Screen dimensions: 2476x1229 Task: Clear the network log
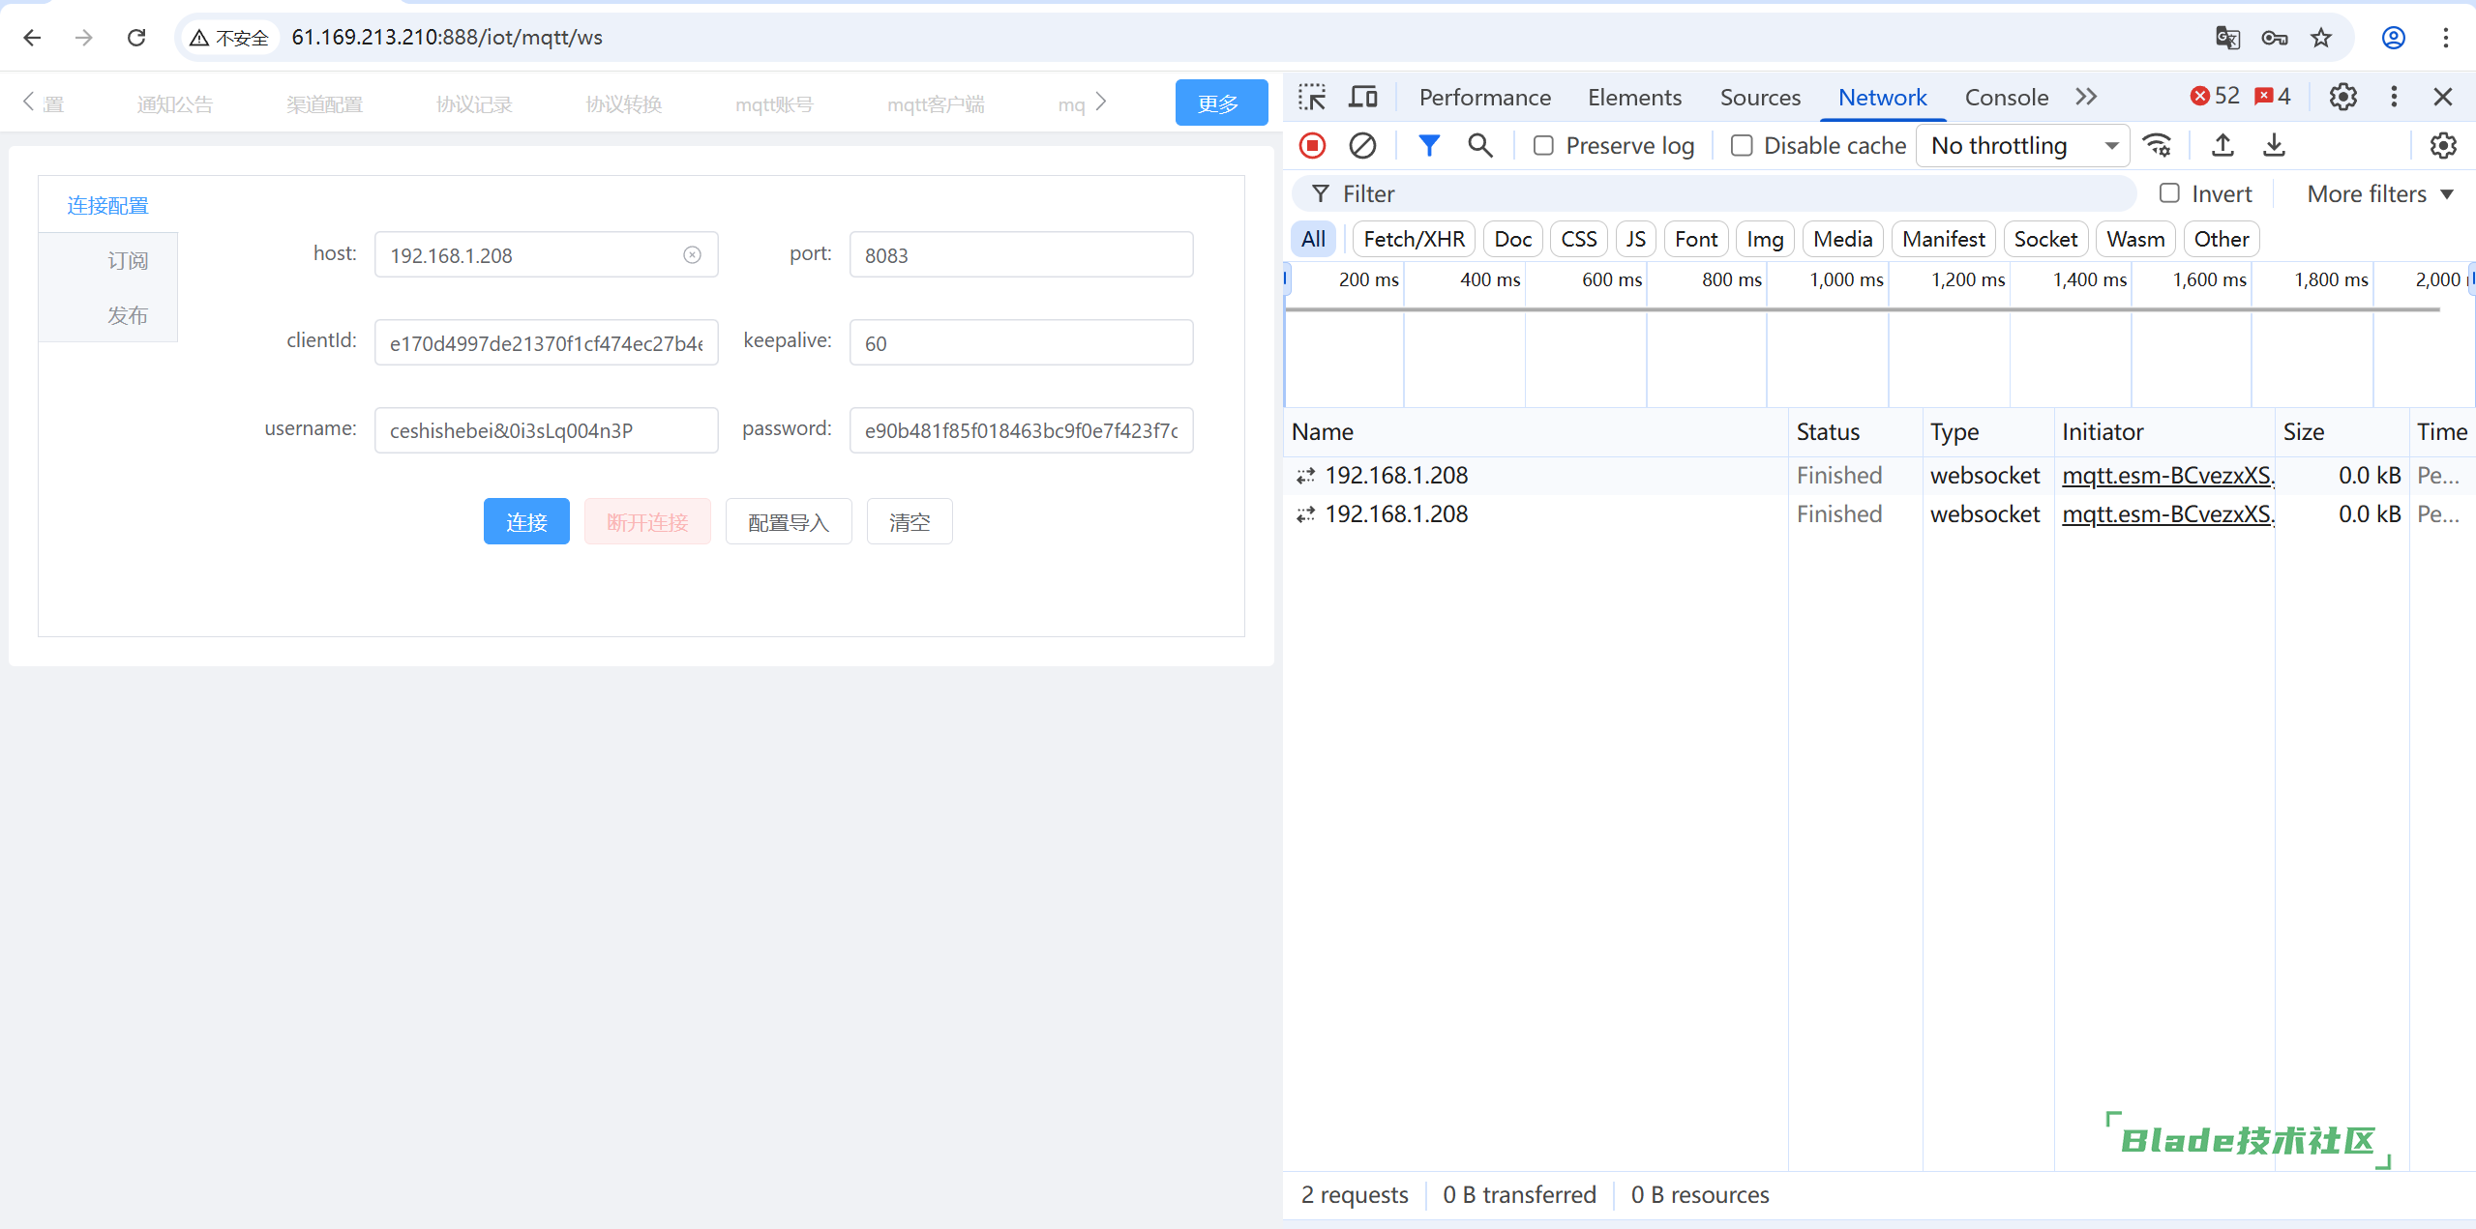[1362, 145]
